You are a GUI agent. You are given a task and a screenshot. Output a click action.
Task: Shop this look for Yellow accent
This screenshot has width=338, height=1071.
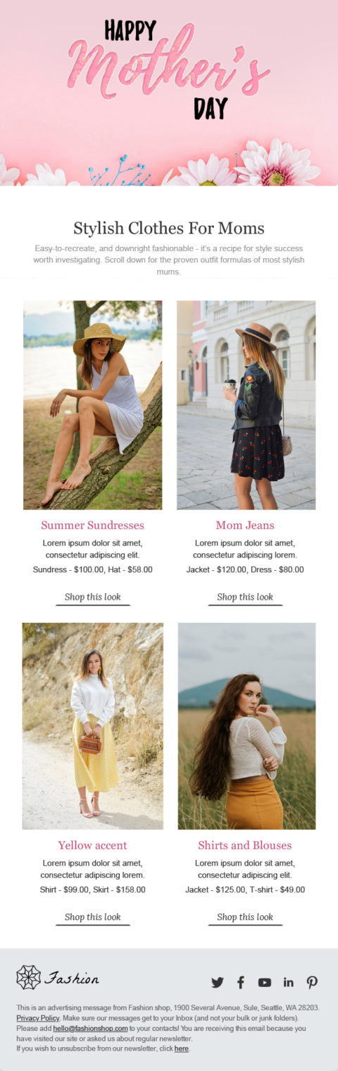coord(93,917)
